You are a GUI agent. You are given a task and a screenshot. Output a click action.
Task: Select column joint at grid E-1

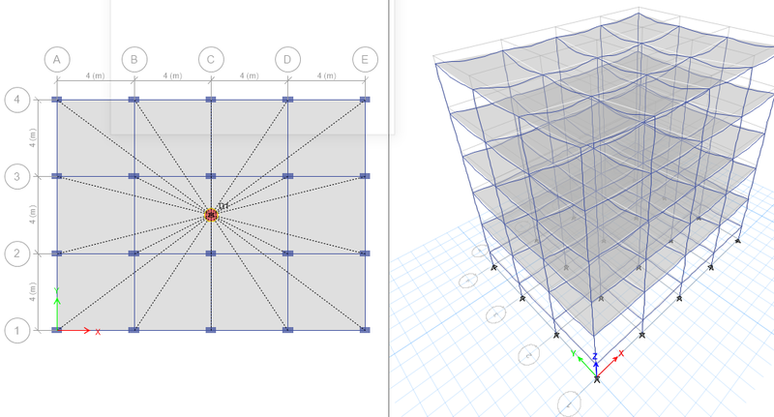365,330
